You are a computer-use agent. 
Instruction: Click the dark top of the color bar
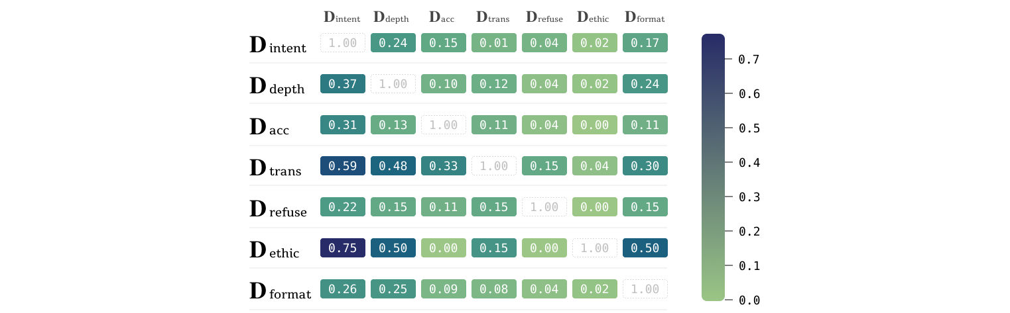pyautogui.click(x=713, y=43)
